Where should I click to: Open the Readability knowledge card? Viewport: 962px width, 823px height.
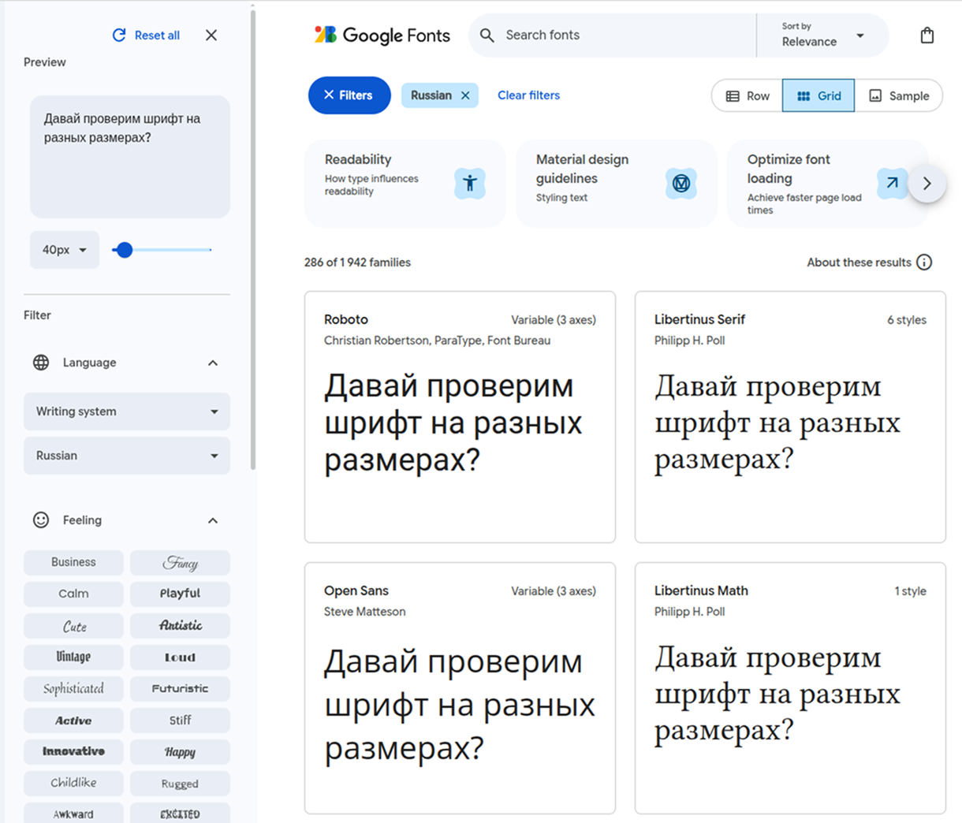(x=405, y=183)
